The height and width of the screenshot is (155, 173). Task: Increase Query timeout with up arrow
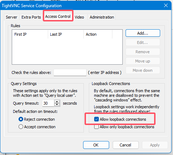(x=57, y=102)
